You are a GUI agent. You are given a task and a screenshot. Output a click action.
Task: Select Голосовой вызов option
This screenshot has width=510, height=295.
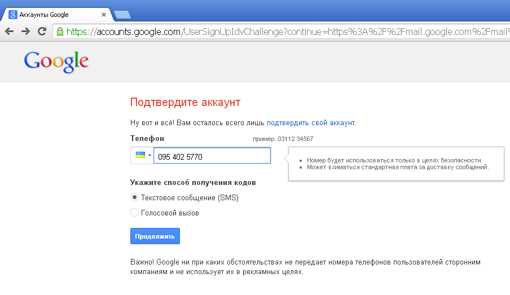pyautogui.click(x=134, y=213)
